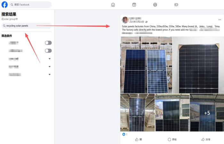Open the outdoor black panel stack photo
This screenshot has width=224, height=144.
[x=172, y=113]
